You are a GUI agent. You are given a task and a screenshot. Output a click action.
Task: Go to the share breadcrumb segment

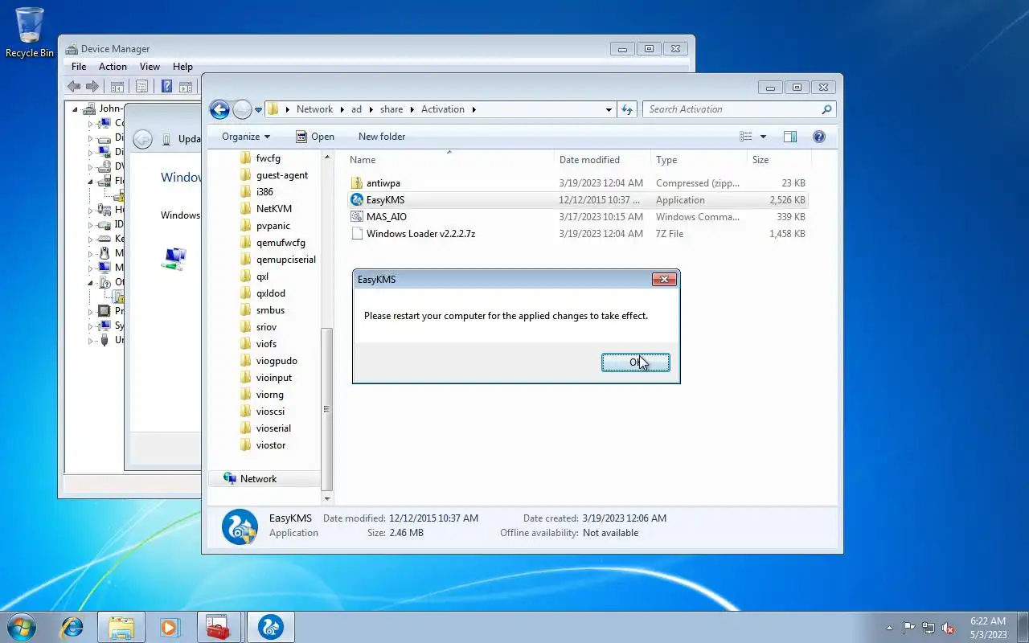click(x=392, y=109)
